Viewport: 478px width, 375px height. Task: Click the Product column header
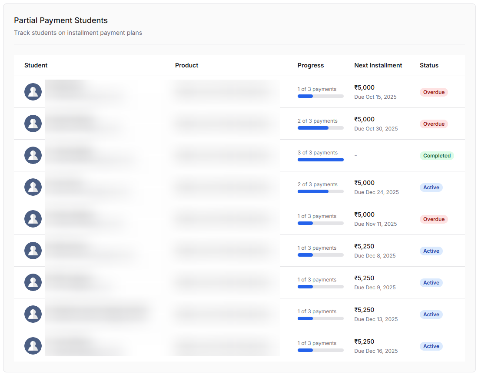tap(186, 65)
